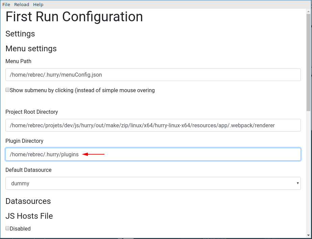Image resolution: width=312 pixels, height=239 pixels.
Task: Click the First Run Configuration title
Action: click(x=74, y=17)
